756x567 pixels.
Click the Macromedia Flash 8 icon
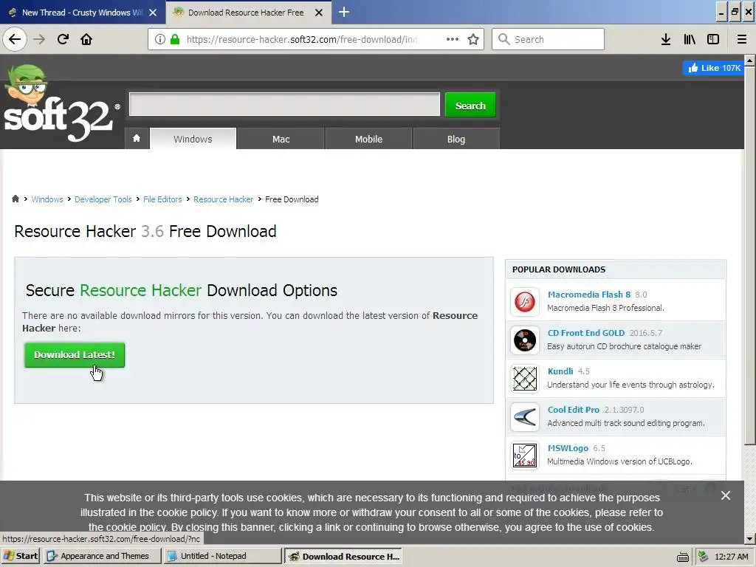(x=525, y=302)
